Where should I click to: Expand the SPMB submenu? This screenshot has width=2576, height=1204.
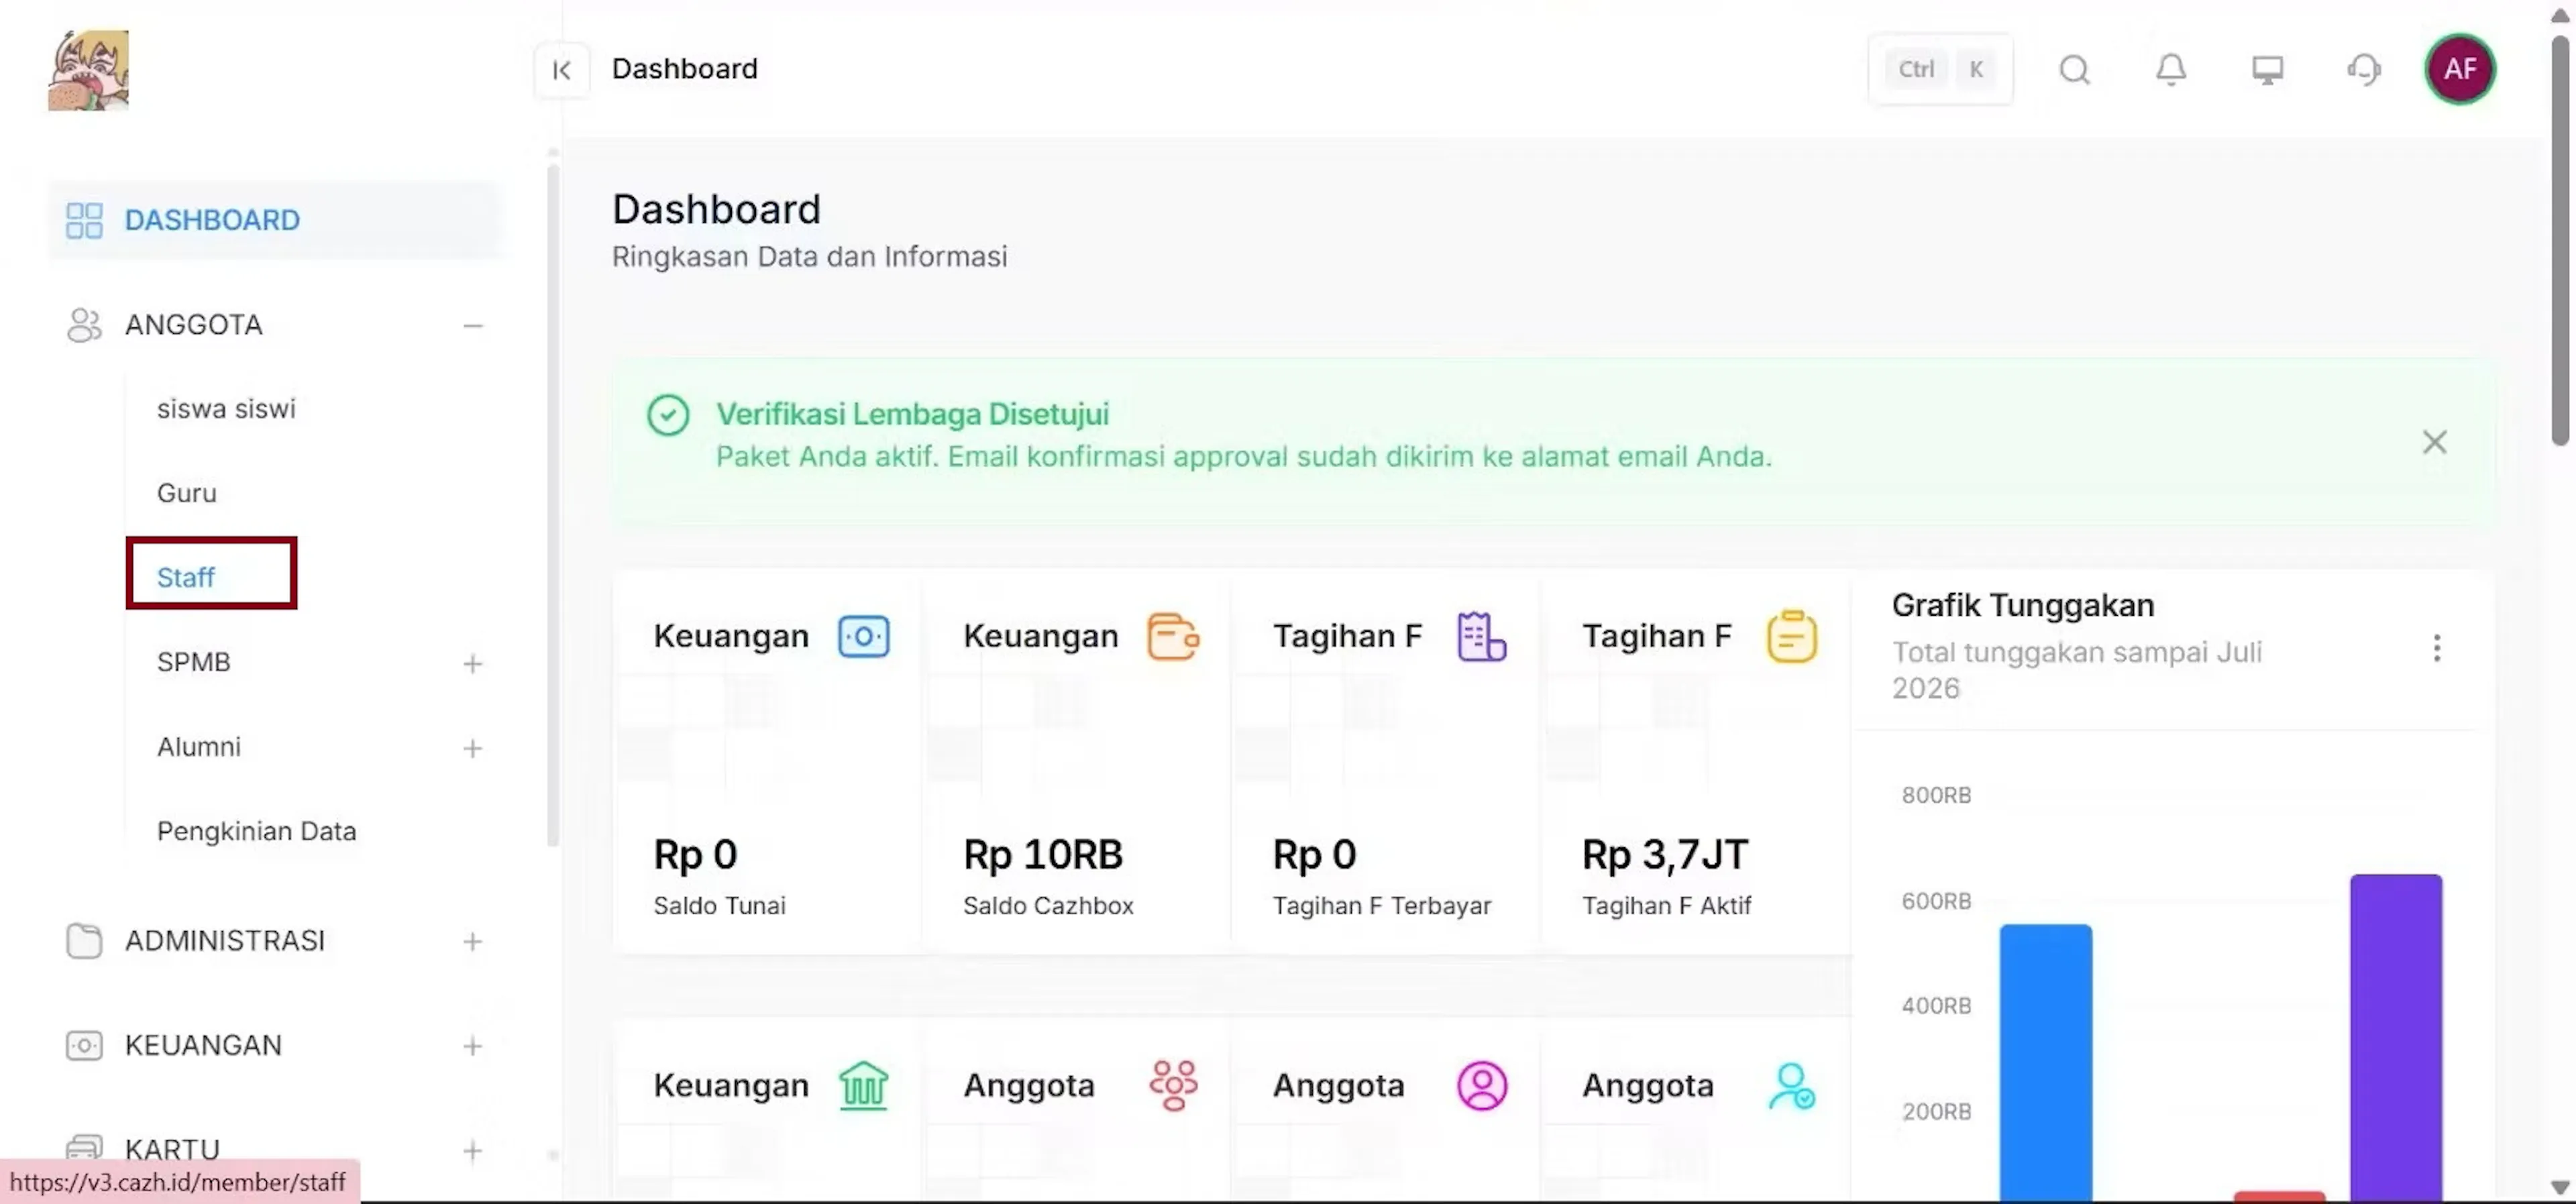tap(473, 664)
